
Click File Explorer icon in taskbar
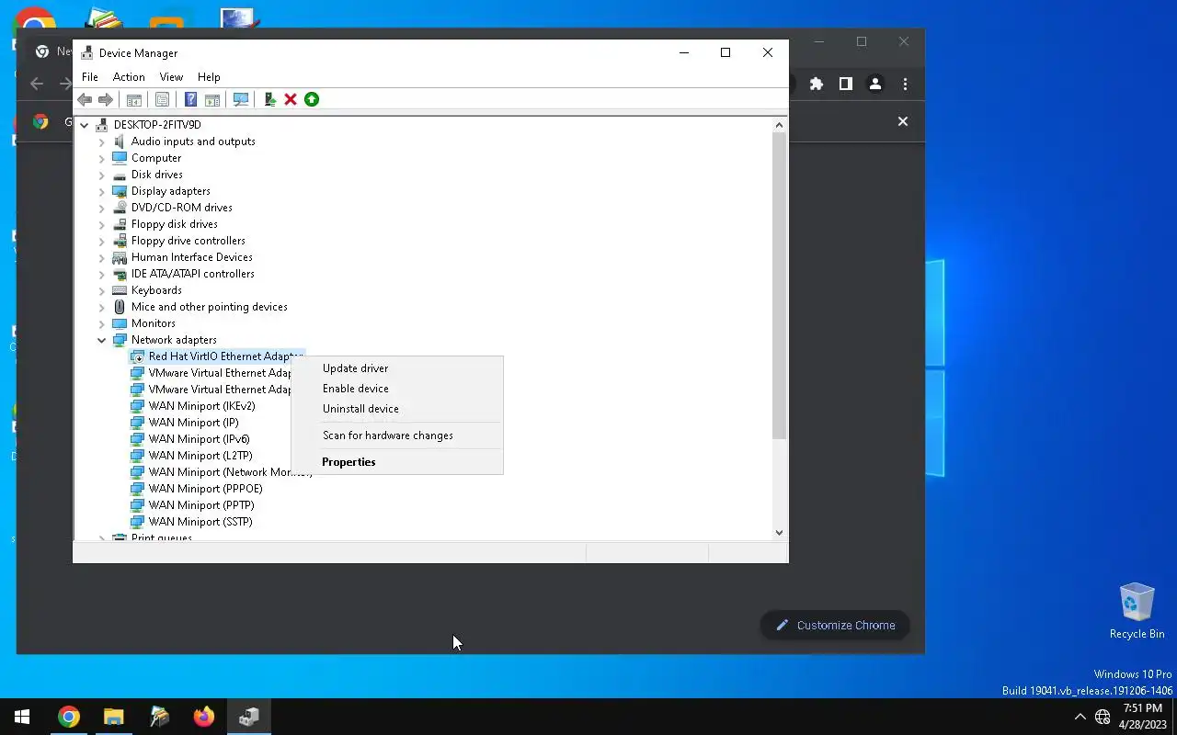pyautogui.click(x=114, y=717)
